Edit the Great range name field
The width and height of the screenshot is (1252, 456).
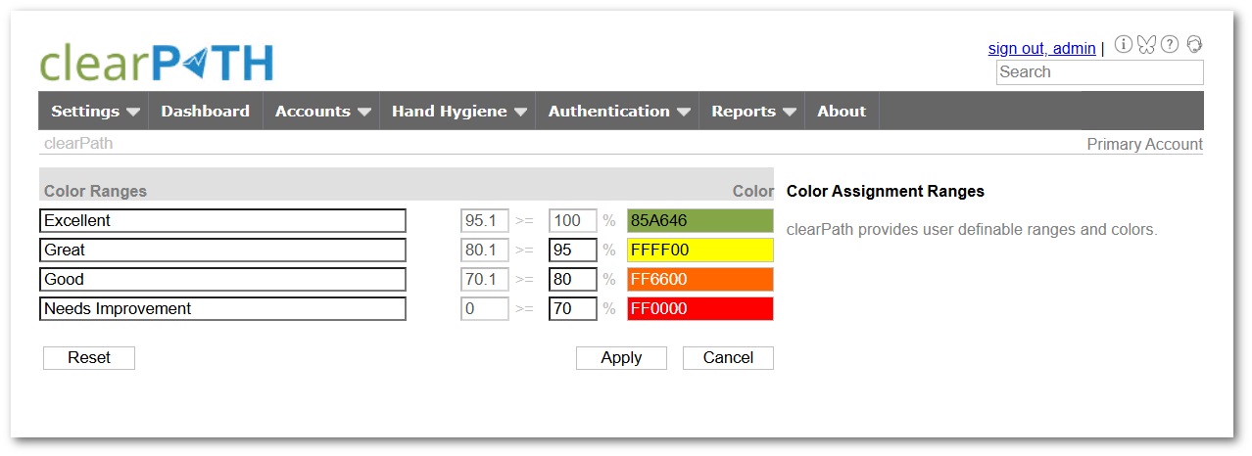[223, 250]
